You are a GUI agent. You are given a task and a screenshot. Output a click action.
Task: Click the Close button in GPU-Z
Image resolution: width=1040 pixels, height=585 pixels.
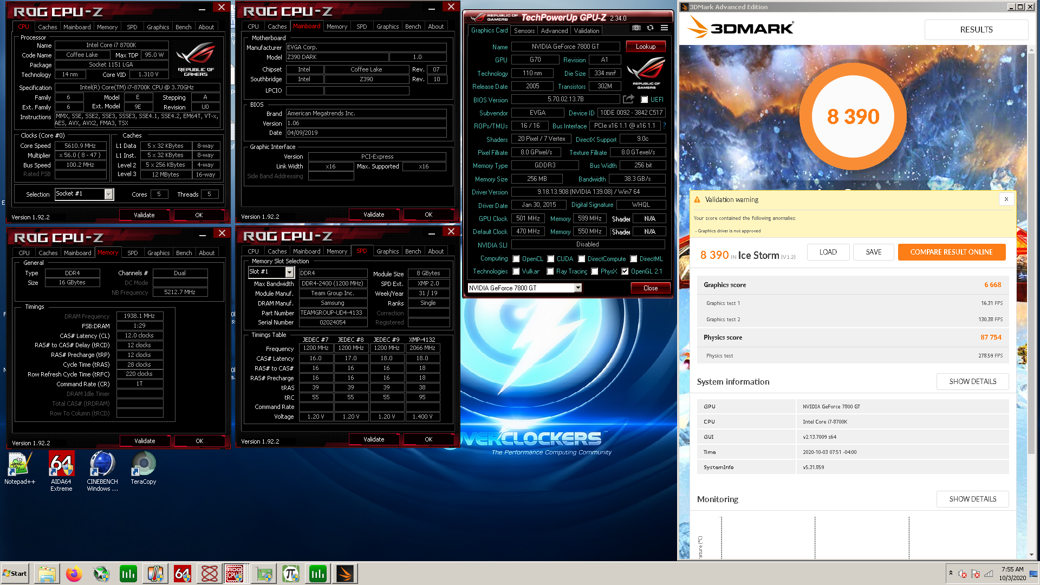(x=651, y=288)
